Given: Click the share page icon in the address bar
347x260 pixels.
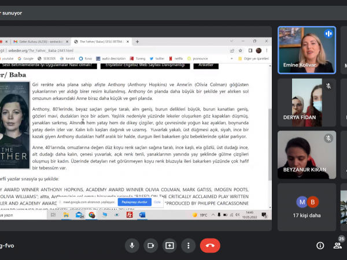Looking at the screenshot, I should tap(232, 51).
